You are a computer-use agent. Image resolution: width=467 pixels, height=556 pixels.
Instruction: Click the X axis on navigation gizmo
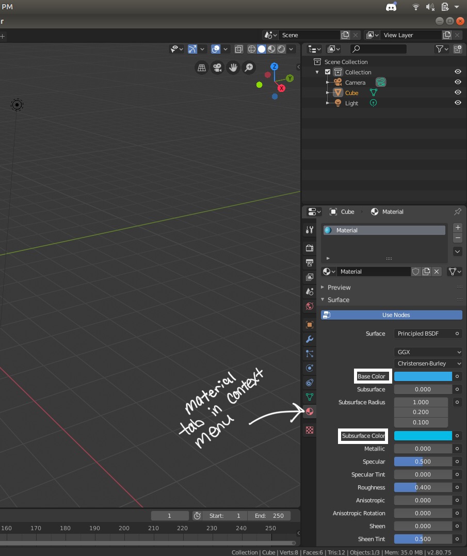(281, 88)
